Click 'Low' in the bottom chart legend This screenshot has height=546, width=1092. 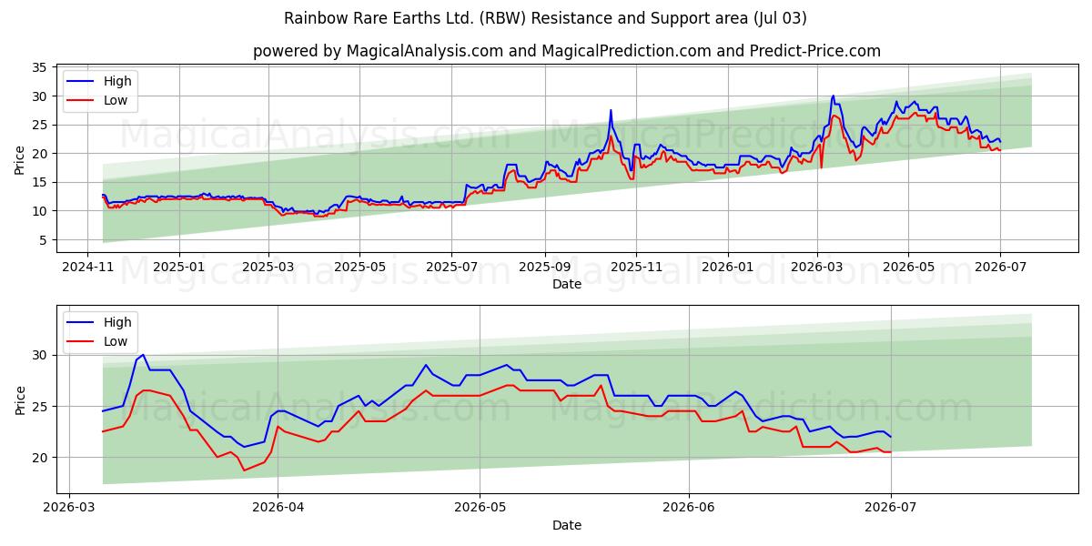point(116,342)
